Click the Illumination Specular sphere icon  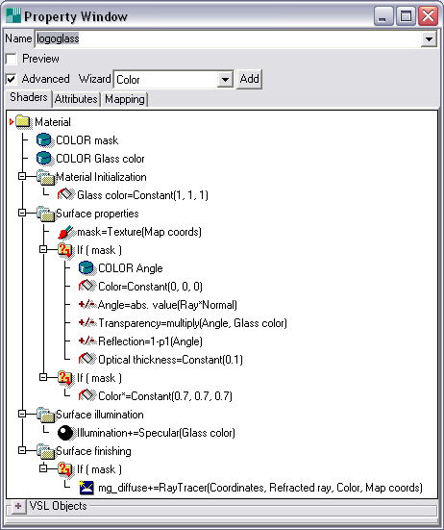(65, 433)
